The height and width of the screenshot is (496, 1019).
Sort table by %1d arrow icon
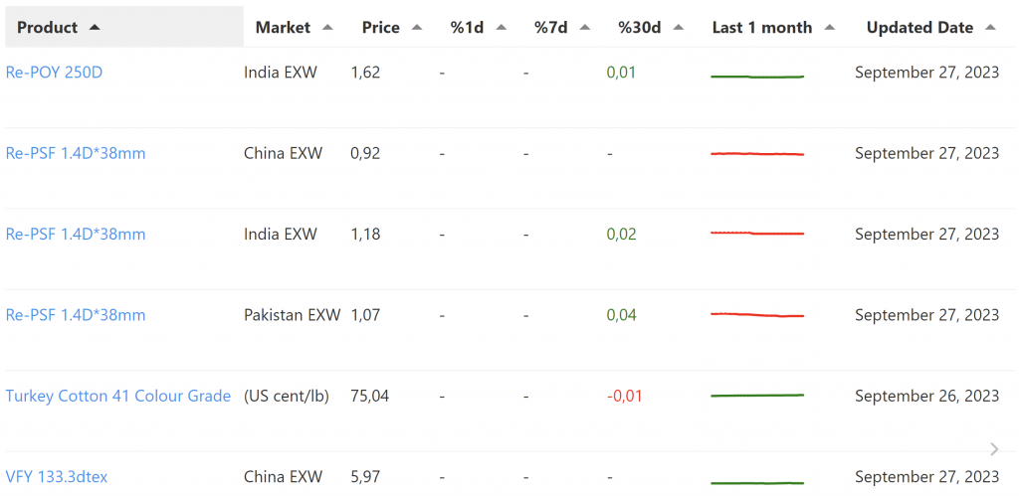(501, 28)
